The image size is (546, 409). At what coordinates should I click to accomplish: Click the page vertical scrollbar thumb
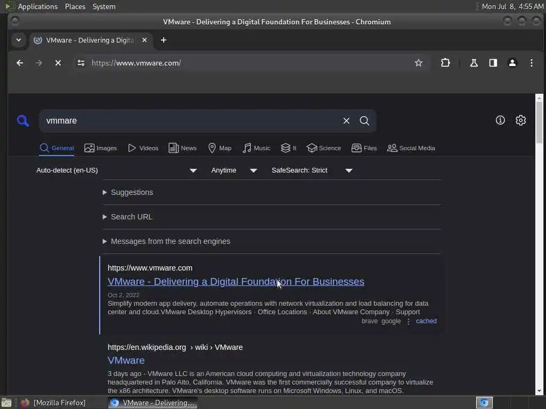[x=539, y=122]
